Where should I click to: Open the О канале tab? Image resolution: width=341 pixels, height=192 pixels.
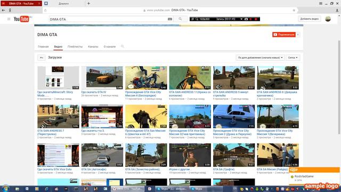[x=110, y=46]
